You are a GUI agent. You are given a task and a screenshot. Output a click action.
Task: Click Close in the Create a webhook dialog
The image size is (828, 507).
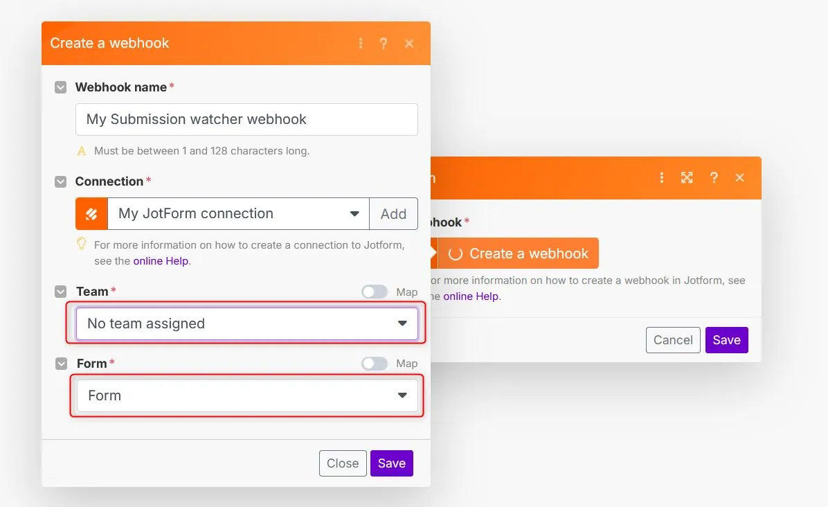pos(343,463)
